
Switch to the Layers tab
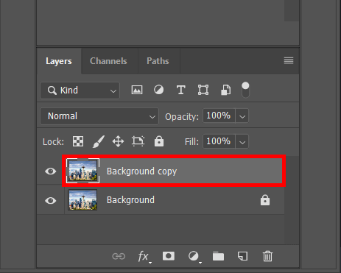tap(59, 61)
